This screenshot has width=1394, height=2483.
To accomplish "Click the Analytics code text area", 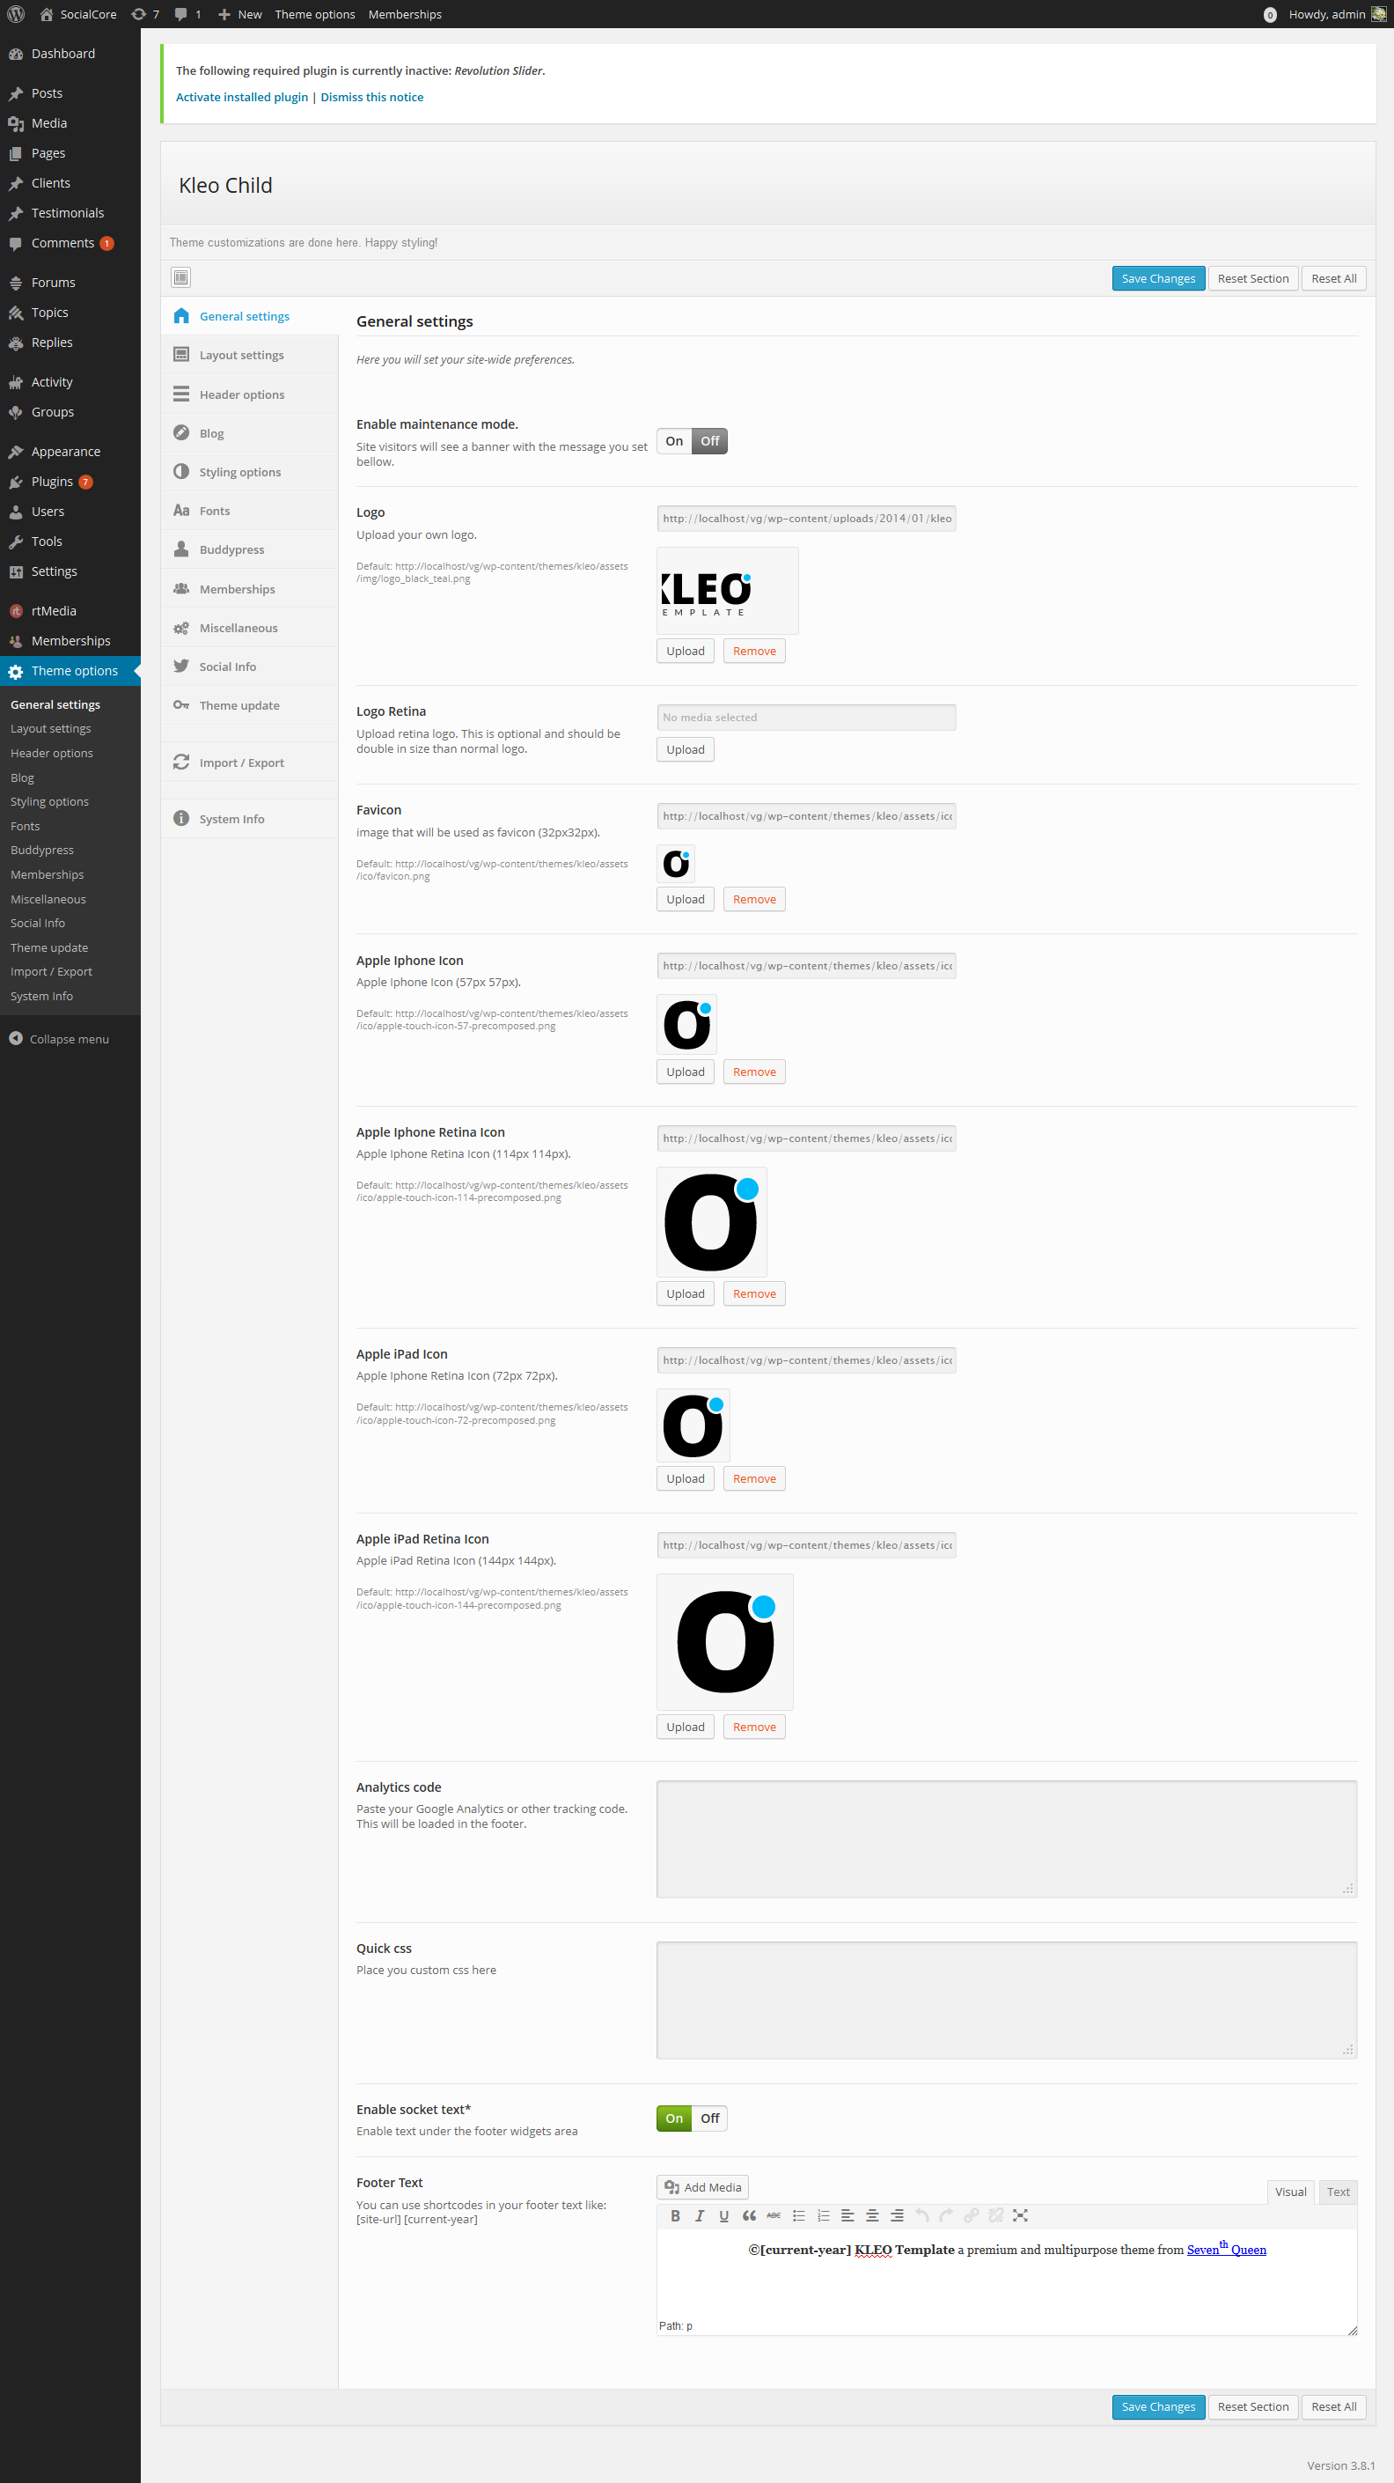I will [x=1006, y=1838].
